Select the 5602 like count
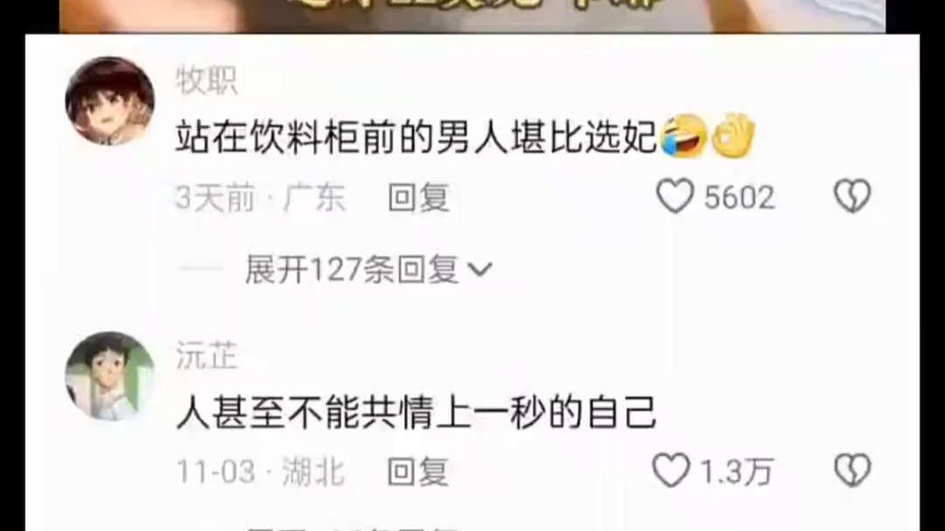 (x=740, y=197)
